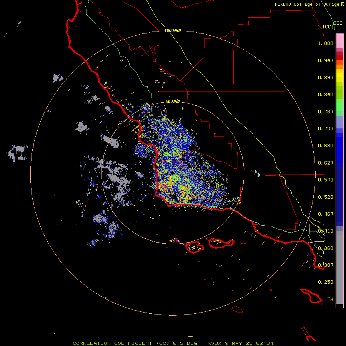Click the [CC] label above the legend
The width and height of the screenshot is (346, 346).
328,27
